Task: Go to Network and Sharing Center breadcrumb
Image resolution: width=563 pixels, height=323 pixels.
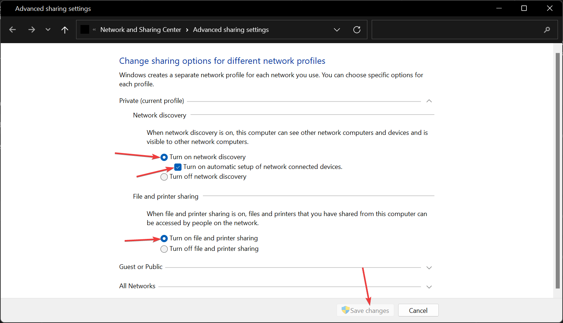Action: tap(141, 30)
